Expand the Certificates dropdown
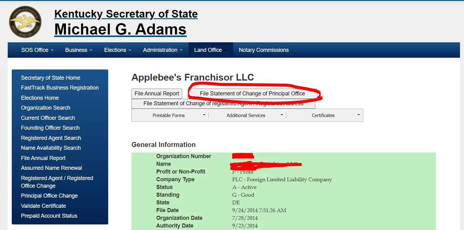The height and width of the screenshot is (230, 464). click(x=325, y=115)
